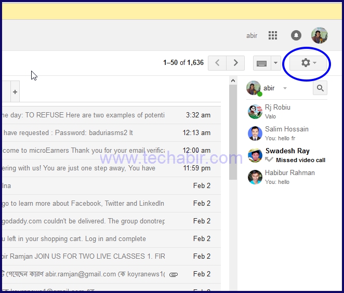Open email about Facebook, Twitter and LinkedIn
The width and height of the screenshot is (344, 293).
[x=111, y=204]
